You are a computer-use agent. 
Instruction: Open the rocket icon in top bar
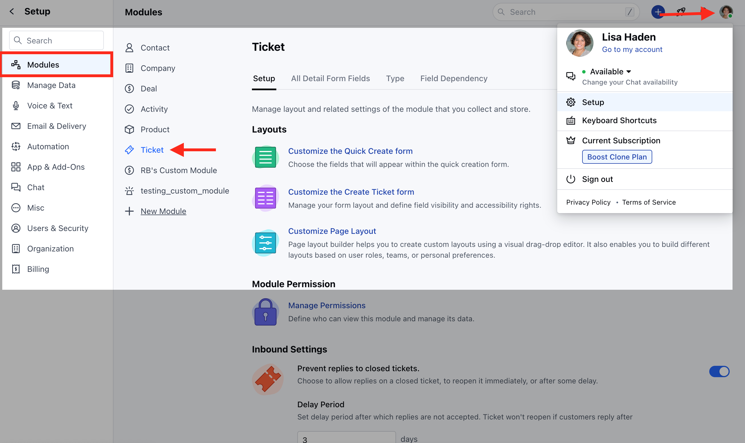point(681,12)
